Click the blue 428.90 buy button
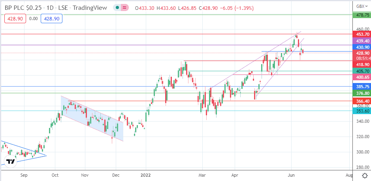The height and width of the screenshot is (181, 371). (x=51, y=18)
